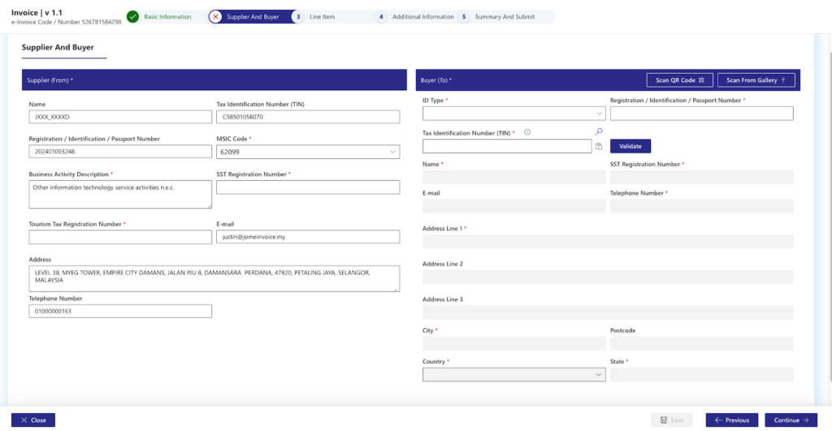The image size is (832, 431).
Task: Click Scan From Gallery button
Action: click(756, 80)
